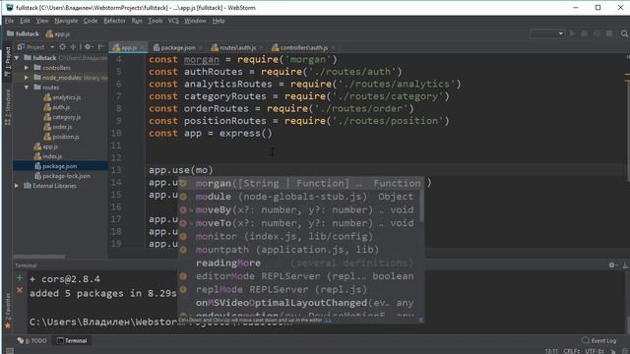Choose replMode completion suggestion
Viewport: 630px width, 354px height.
coord(300,289)
